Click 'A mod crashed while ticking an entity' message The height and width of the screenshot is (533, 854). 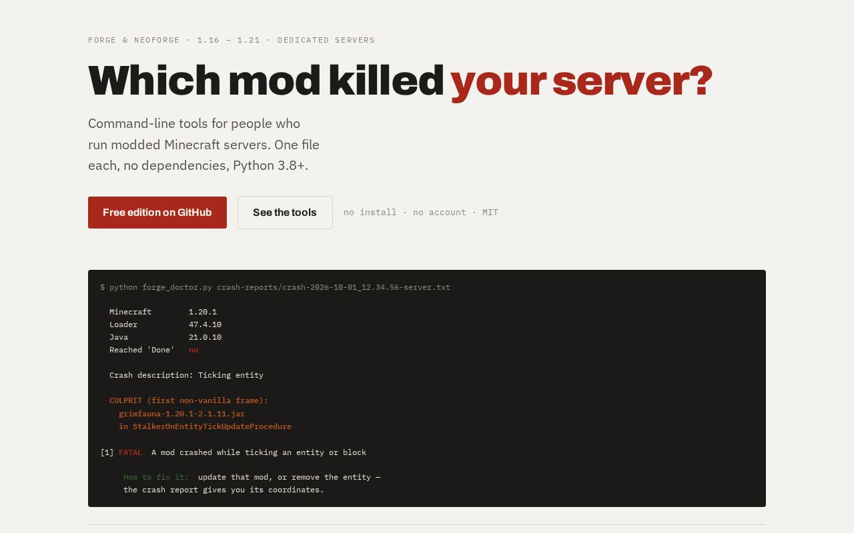tap(259, 452)
